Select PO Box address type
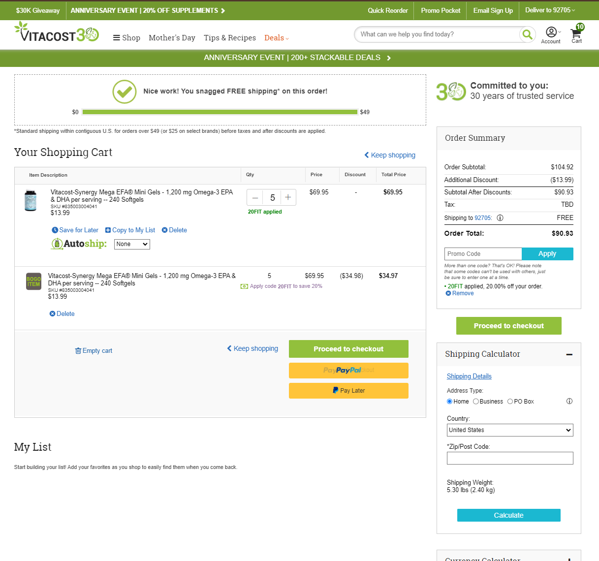This screenshot has height=561, width=599. (510, 402)
